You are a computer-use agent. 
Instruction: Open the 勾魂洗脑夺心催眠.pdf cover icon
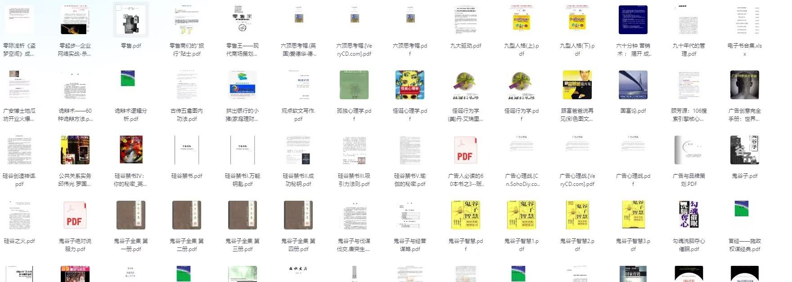(688, 215)
